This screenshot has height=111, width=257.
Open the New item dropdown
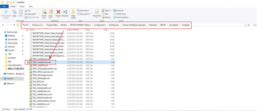tap(83, 11)
